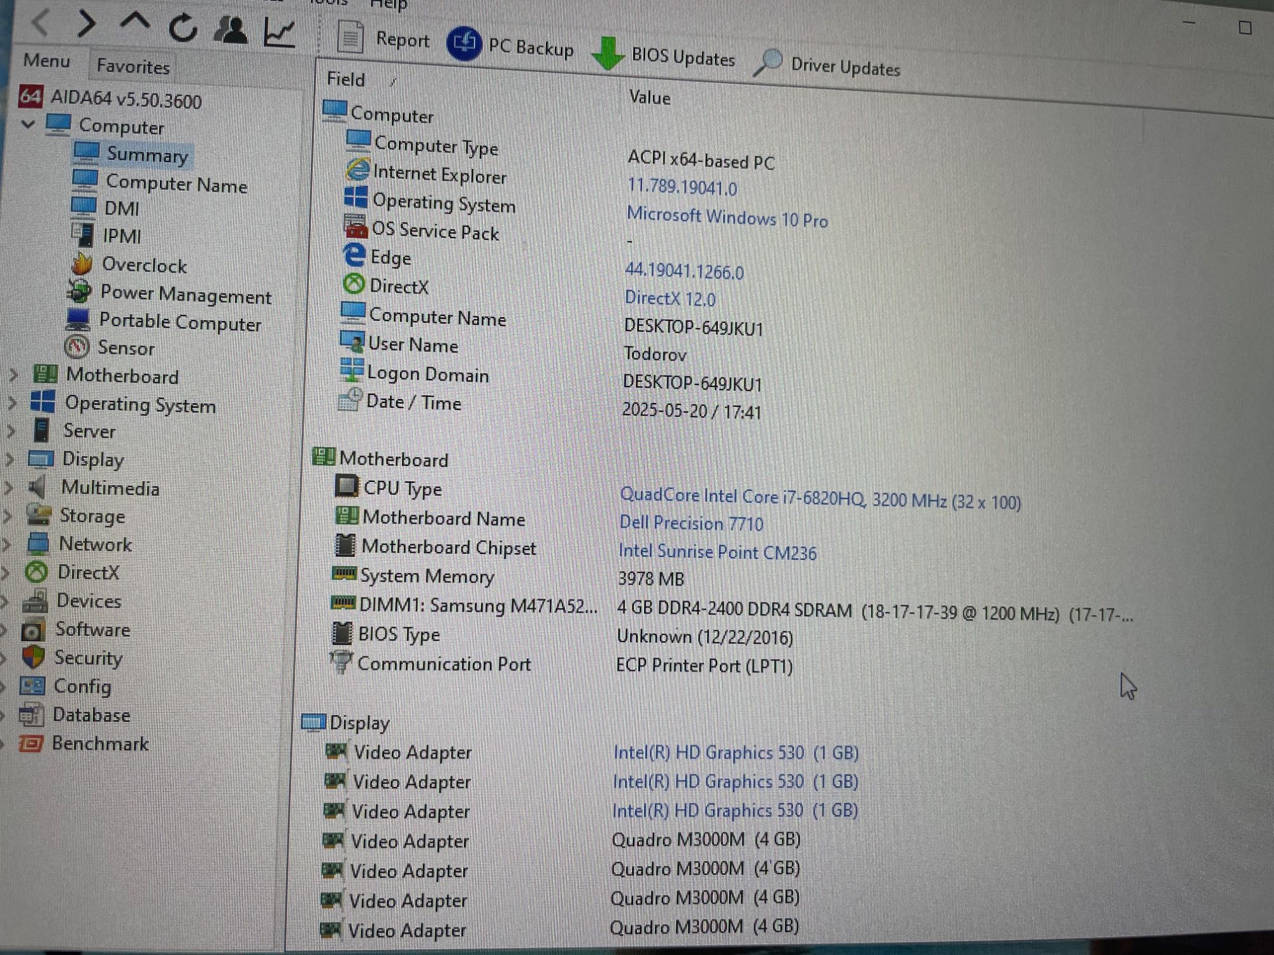The width and height of the screenshot is (1274, 955).
Task: Expand the Network tree node
Action: click(6, 544)
